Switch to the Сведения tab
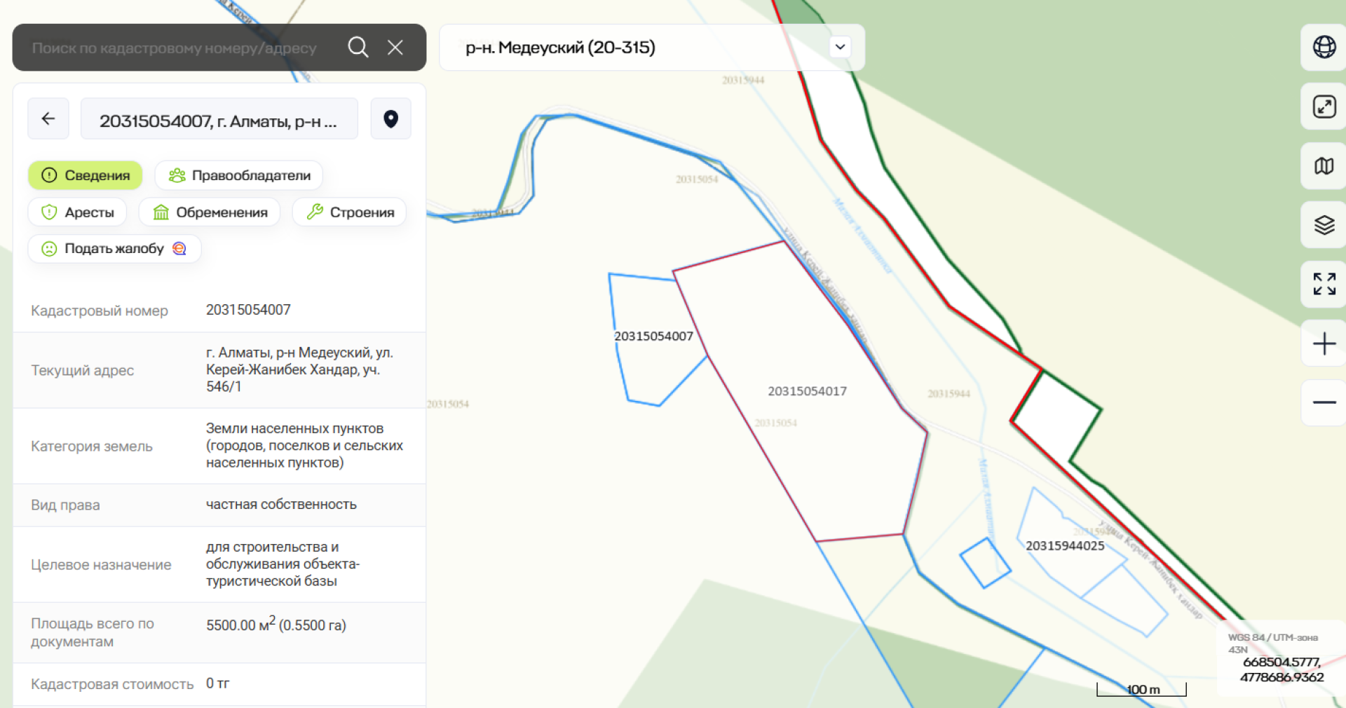This screenshot has height=708, width=1346. pos(86,175)
